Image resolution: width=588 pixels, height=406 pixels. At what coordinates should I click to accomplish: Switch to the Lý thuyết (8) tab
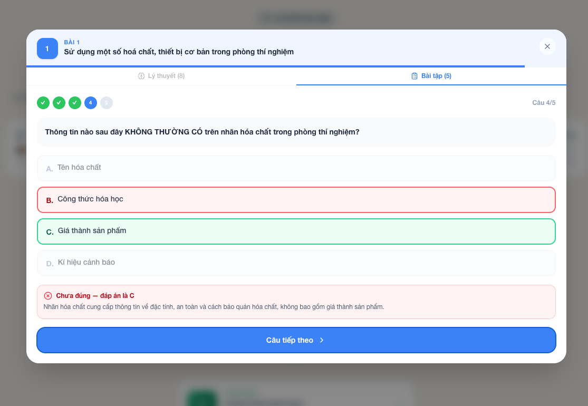tap(161, 76)
